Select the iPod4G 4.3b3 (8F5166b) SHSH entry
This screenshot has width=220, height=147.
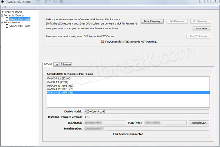(x=128, y=93)
